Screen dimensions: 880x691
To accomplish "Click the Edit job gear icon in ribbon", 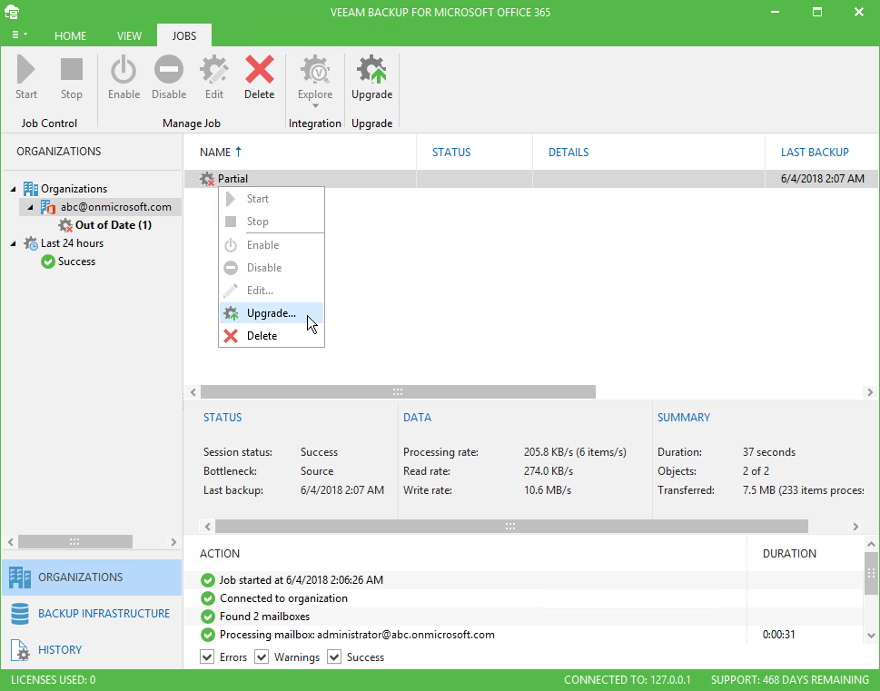I will [x=213, y=69].
